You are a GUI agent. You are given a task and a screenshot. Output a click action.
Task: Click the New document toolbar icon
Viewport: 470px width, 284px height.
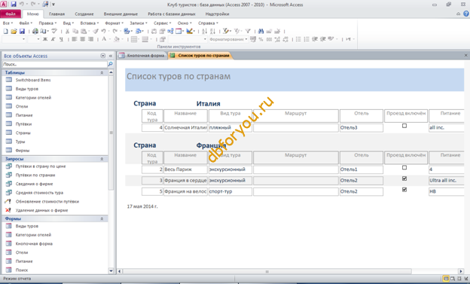(x=6, y=31)
